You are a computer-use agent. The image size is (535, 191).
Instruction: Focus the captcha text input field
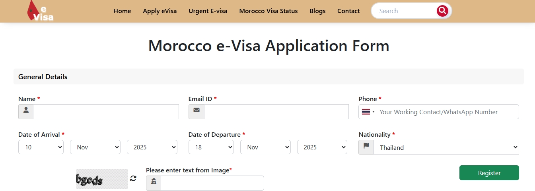pos(212,183)
